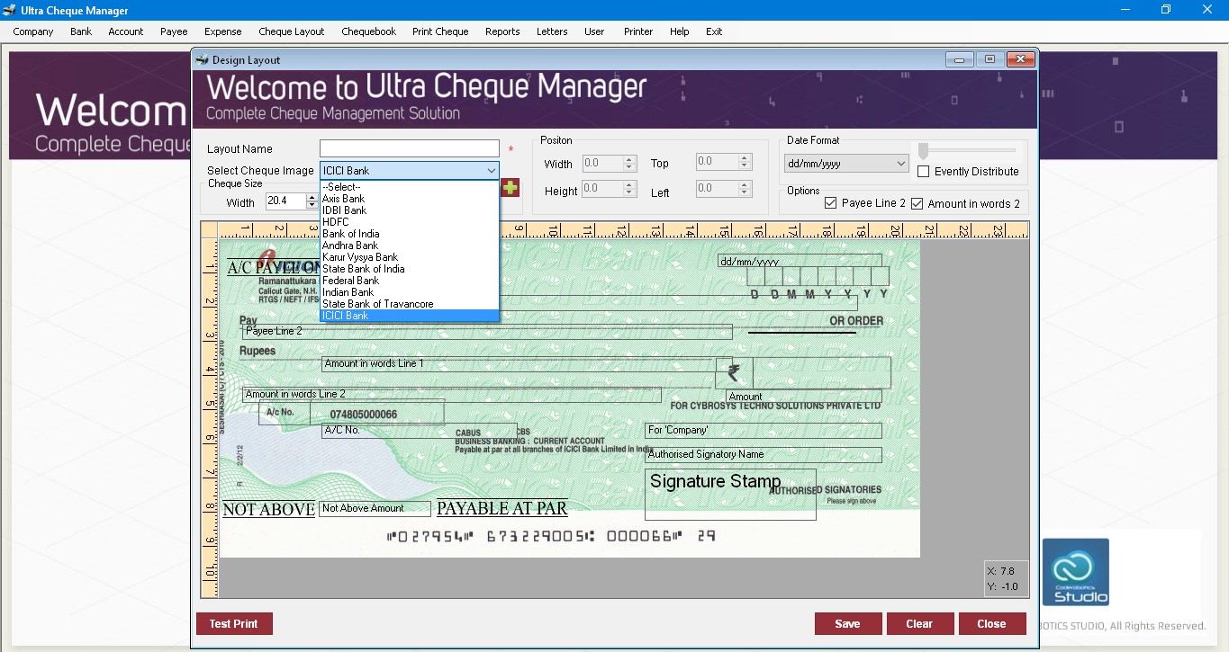Select the Not Above Amount field
The width and height of the screenshot is (1229, 652).
pyautogui.click(x=375, y=509)
